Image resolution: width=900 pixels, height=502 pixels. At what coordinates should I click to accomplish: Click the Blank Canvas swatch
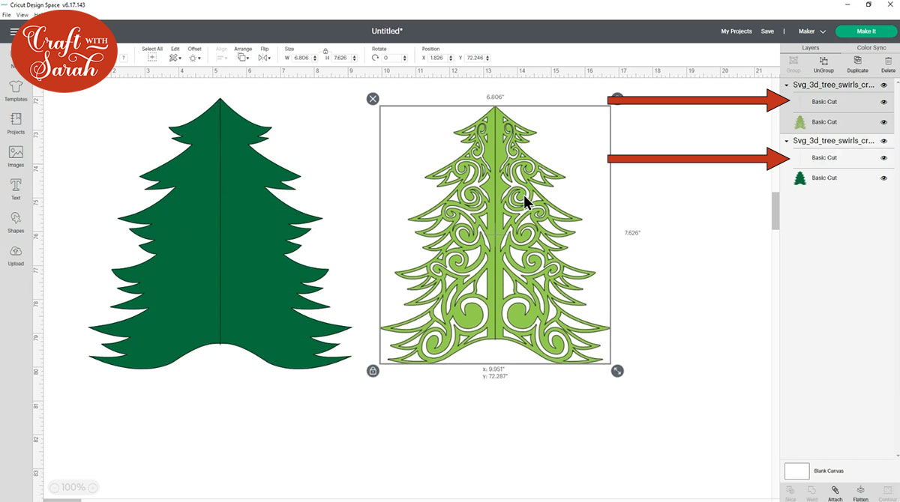click(796, 471)
